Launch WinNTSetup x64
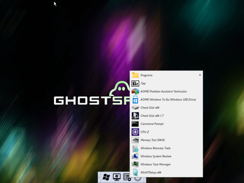The width and height of the screenshot is (244, 183). click(x=166, y=172)
